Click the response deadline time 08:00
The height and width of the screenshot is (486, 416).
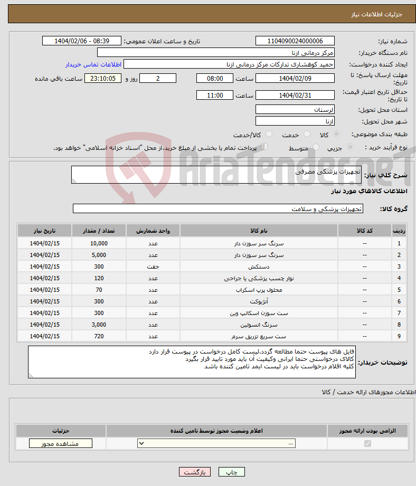click(x=215, y=78)
